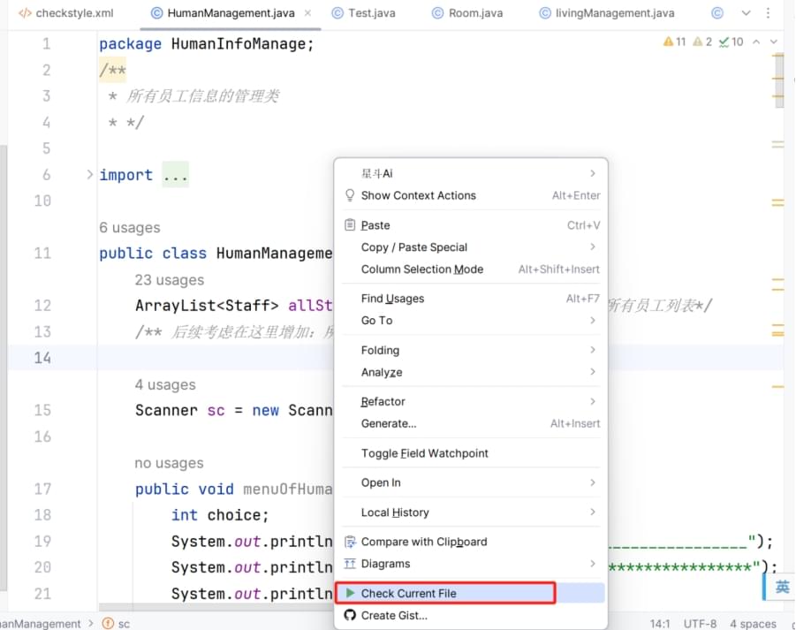Open the checkstyle.xml tab

[66, 13]
